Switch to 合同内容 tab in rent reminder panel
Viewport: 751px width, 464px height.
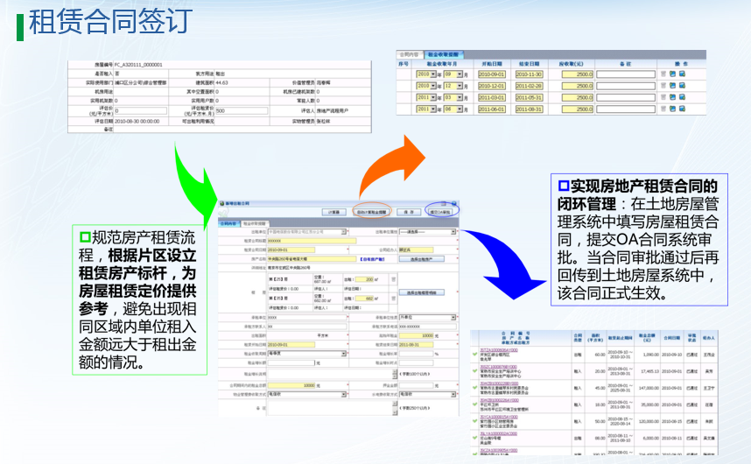point(410,54)
